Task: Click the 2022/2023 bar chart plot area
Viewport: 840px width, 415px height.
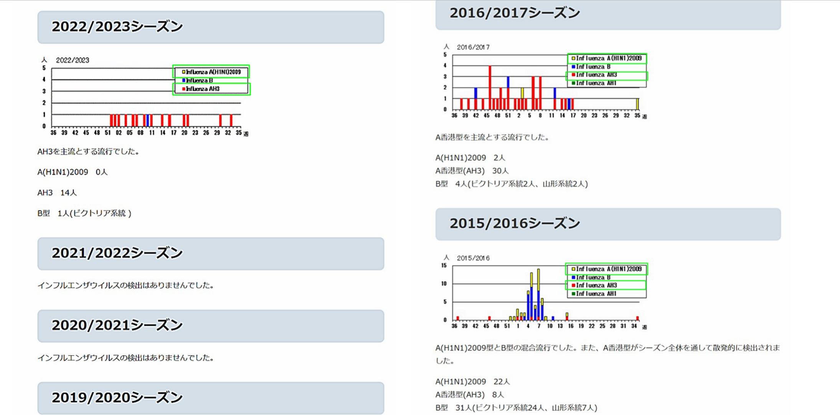Action: 146,98
